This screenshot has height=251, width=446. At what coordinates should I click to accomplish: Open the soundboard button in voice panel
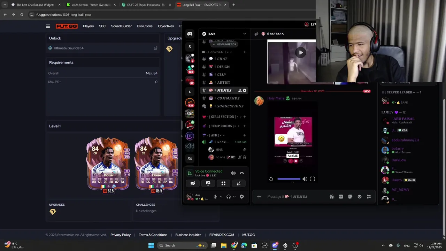tap(239, 183)
